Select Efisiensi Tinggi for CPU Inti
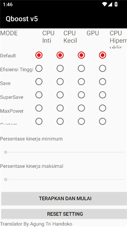Viewport: 127px width, 227px height. [39, 68]
